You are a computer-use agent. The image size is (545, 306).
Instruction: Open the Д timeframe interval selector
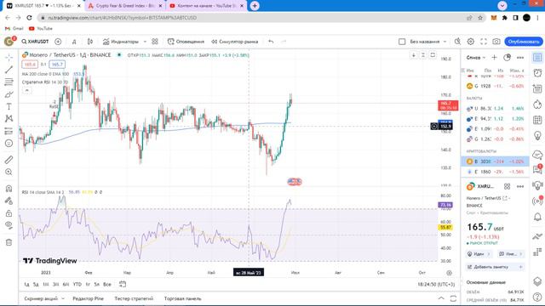[x=74, y=42]
